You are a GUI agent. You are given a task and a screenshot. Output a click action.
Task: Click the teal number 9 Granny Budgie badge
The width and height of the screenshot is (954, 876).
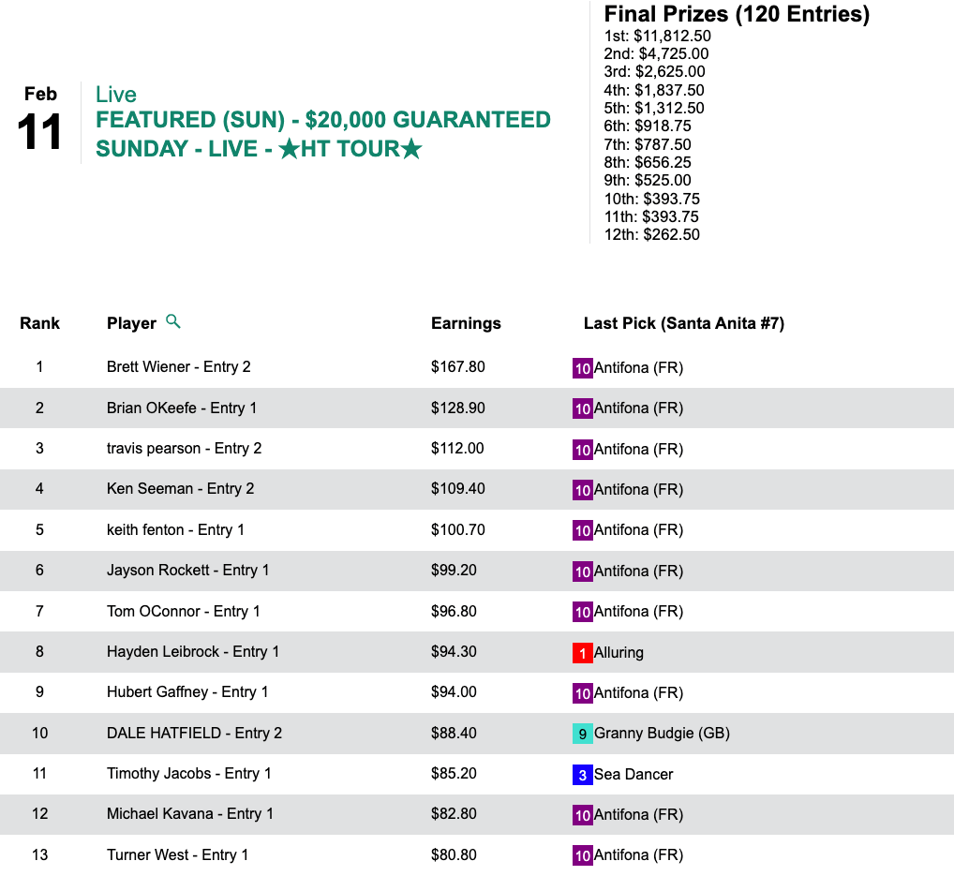tap(582, 734)
